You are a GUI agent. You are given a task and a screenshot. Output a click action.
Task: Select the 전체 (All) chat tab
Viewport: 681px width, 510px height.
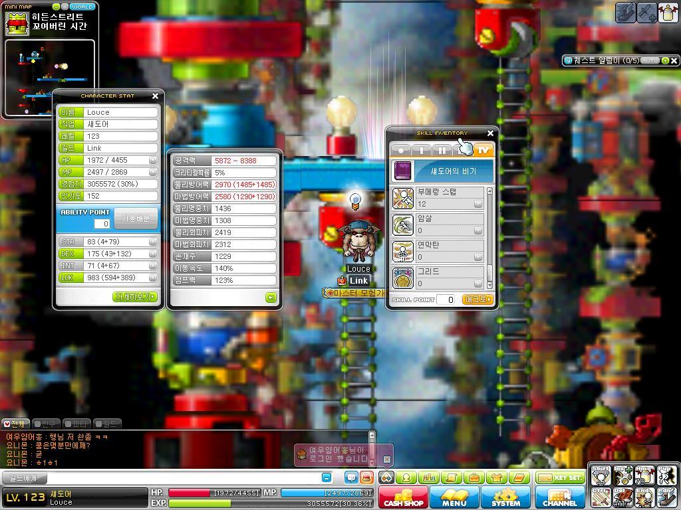(16, 424)
